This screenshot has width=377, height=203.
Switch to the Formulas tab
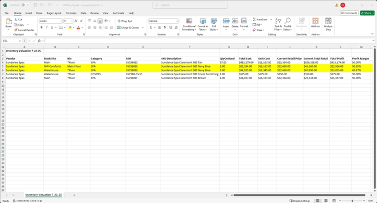(71, 13)
